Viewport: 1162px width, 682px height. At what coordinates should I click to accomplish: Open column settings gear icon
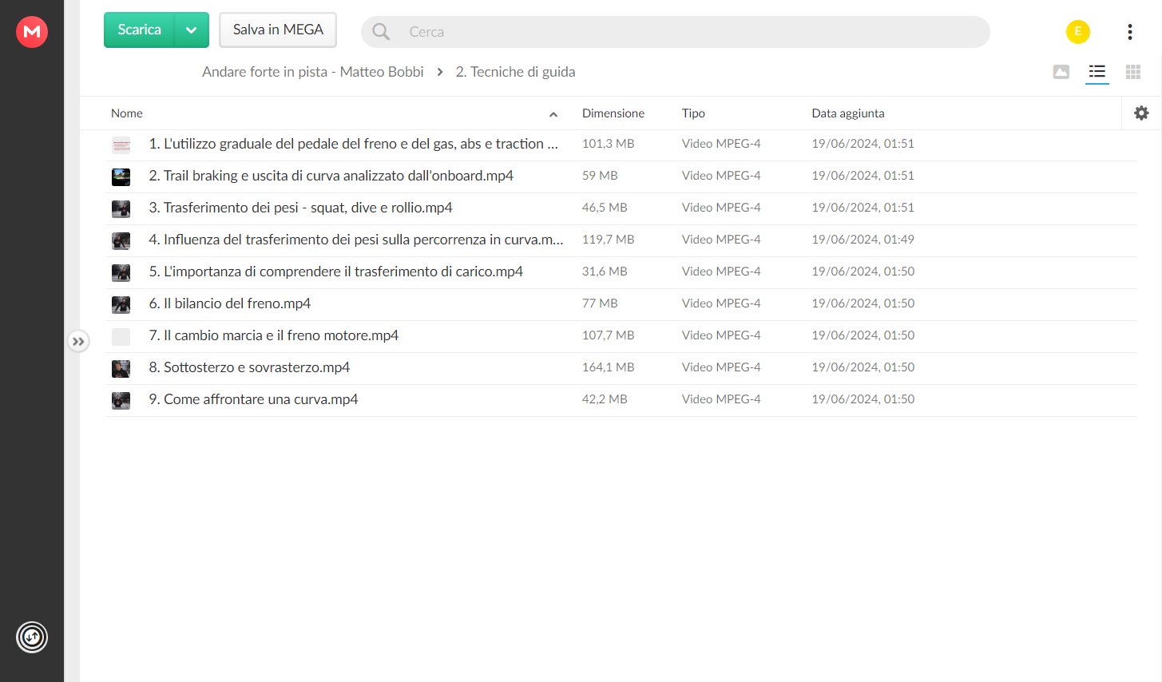tap(1141, 113)
